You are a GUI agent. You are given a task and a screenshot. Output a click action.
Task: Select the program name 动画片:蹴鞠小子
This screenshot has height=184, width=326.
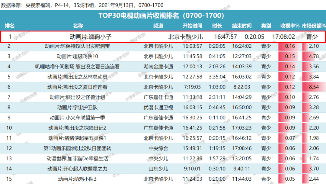tap(91, 37)
